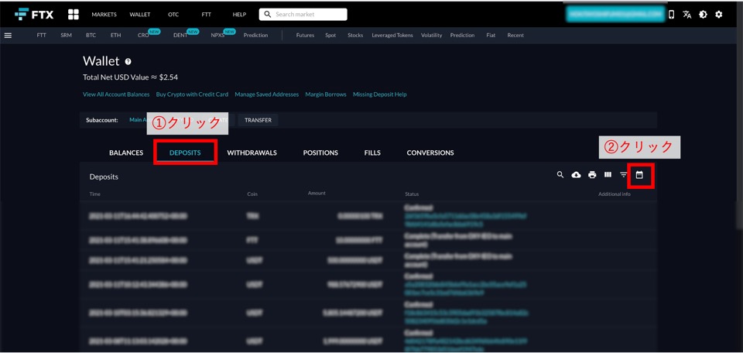The width and height of the screenshot is (743, 353).
Task: Open the Volatility category
Action: pyautogui.click(x=431, y=35)
